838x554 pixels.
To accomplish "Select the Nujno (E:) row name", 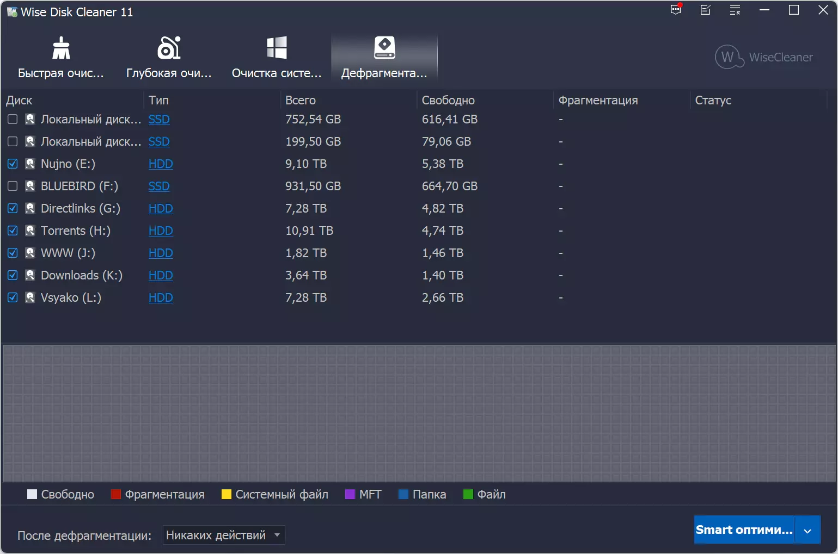I will tap(68, 164).
